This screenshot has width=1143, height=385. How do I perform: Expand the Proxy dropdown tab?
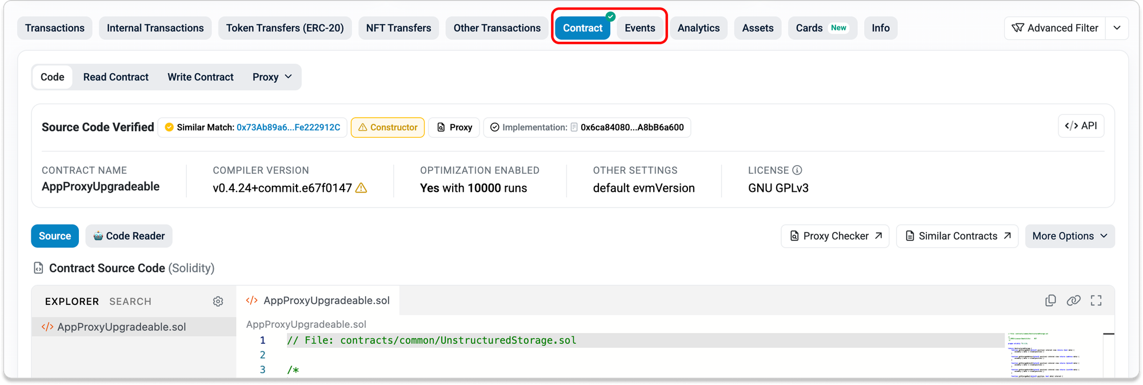[273, 77]
